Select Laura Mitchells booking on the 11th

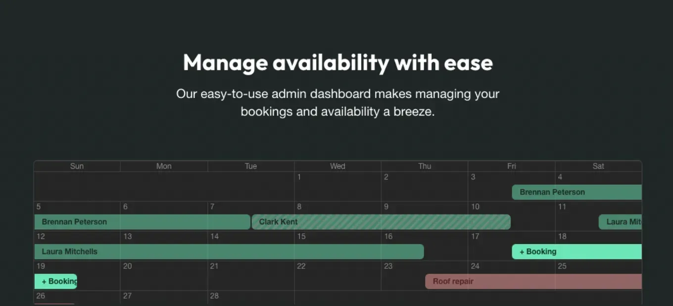pos(620,222)
